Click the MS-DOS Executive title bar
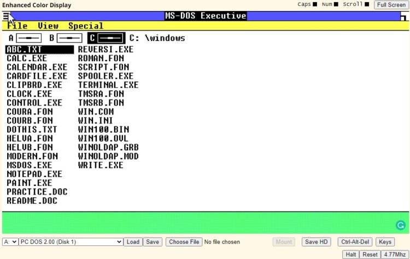 (205, 16)
